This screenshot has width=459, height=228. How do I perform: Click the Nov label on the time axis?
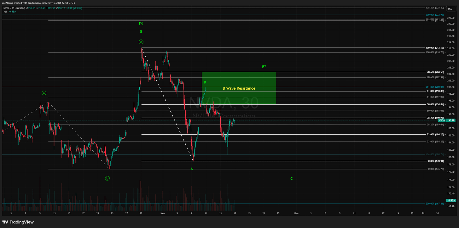point(163,213)
